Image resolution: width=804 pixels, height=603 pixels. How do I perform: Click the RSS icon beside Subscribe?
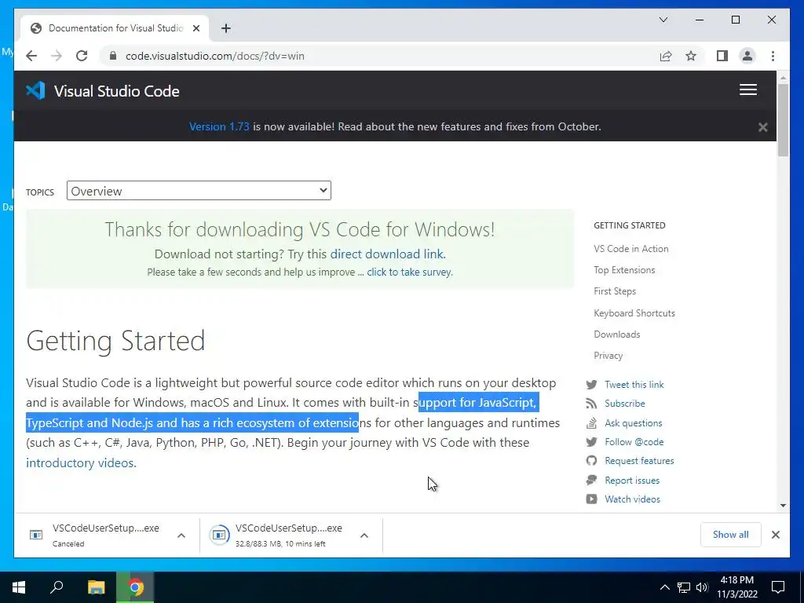[x=591, y=404]
